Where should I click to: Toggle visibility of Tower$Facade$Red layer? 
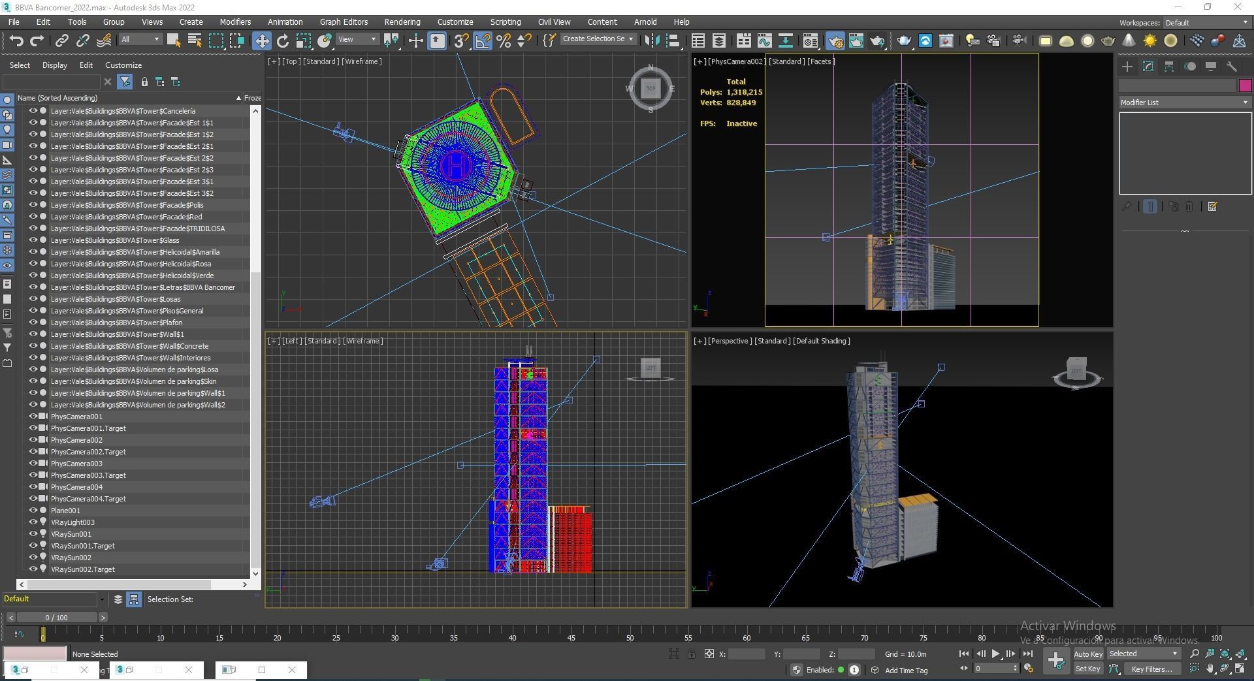(x=33, y=217)
